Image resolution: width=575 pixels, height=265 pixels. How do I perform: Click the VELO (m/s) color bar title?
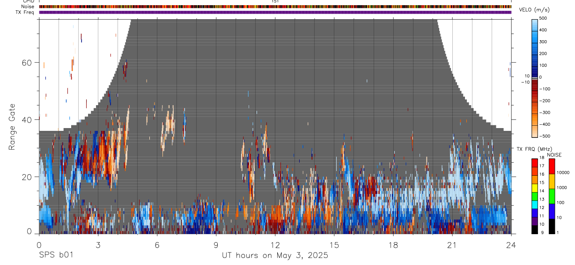click(533, 10)
